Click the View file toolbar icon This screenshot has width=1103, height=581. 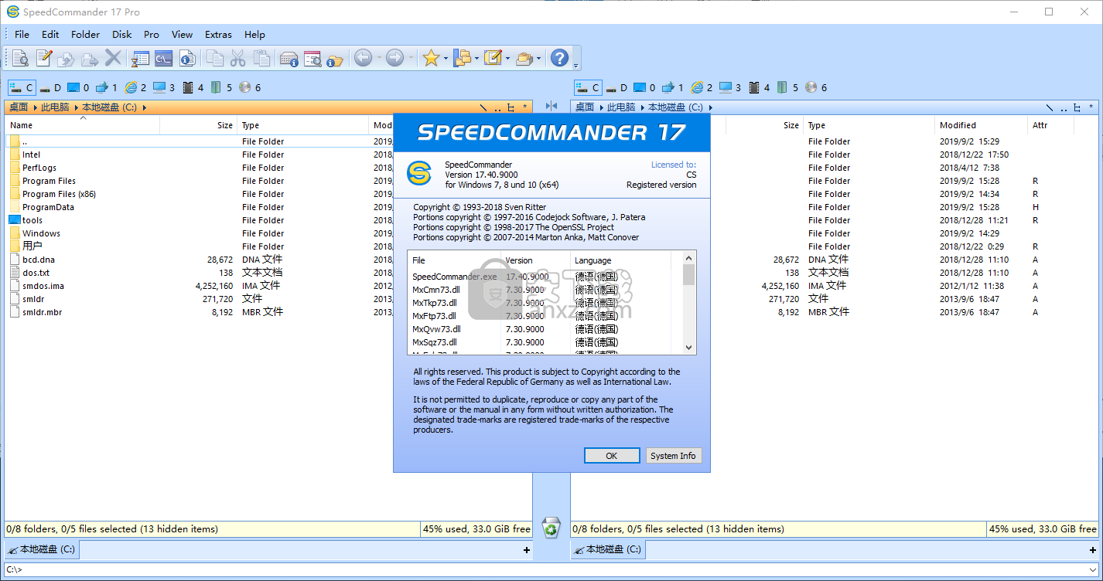(x=20, y=58)
